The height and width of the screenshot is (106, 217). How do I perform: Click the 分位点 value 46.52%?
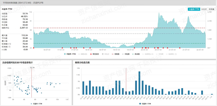24,16
